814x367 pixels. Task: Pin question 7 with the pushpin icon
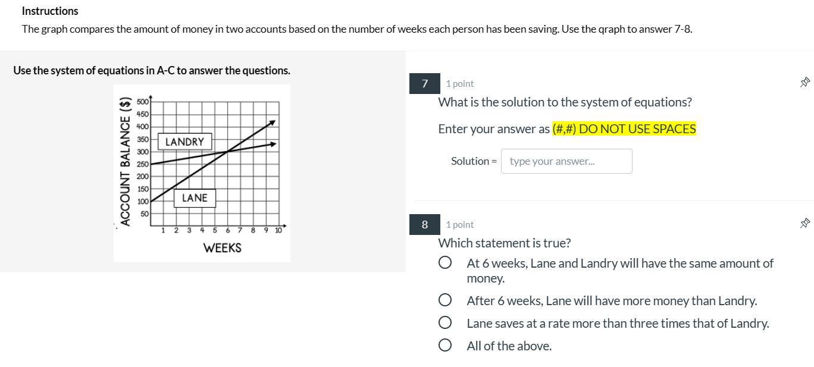click(x=804, y=82)
